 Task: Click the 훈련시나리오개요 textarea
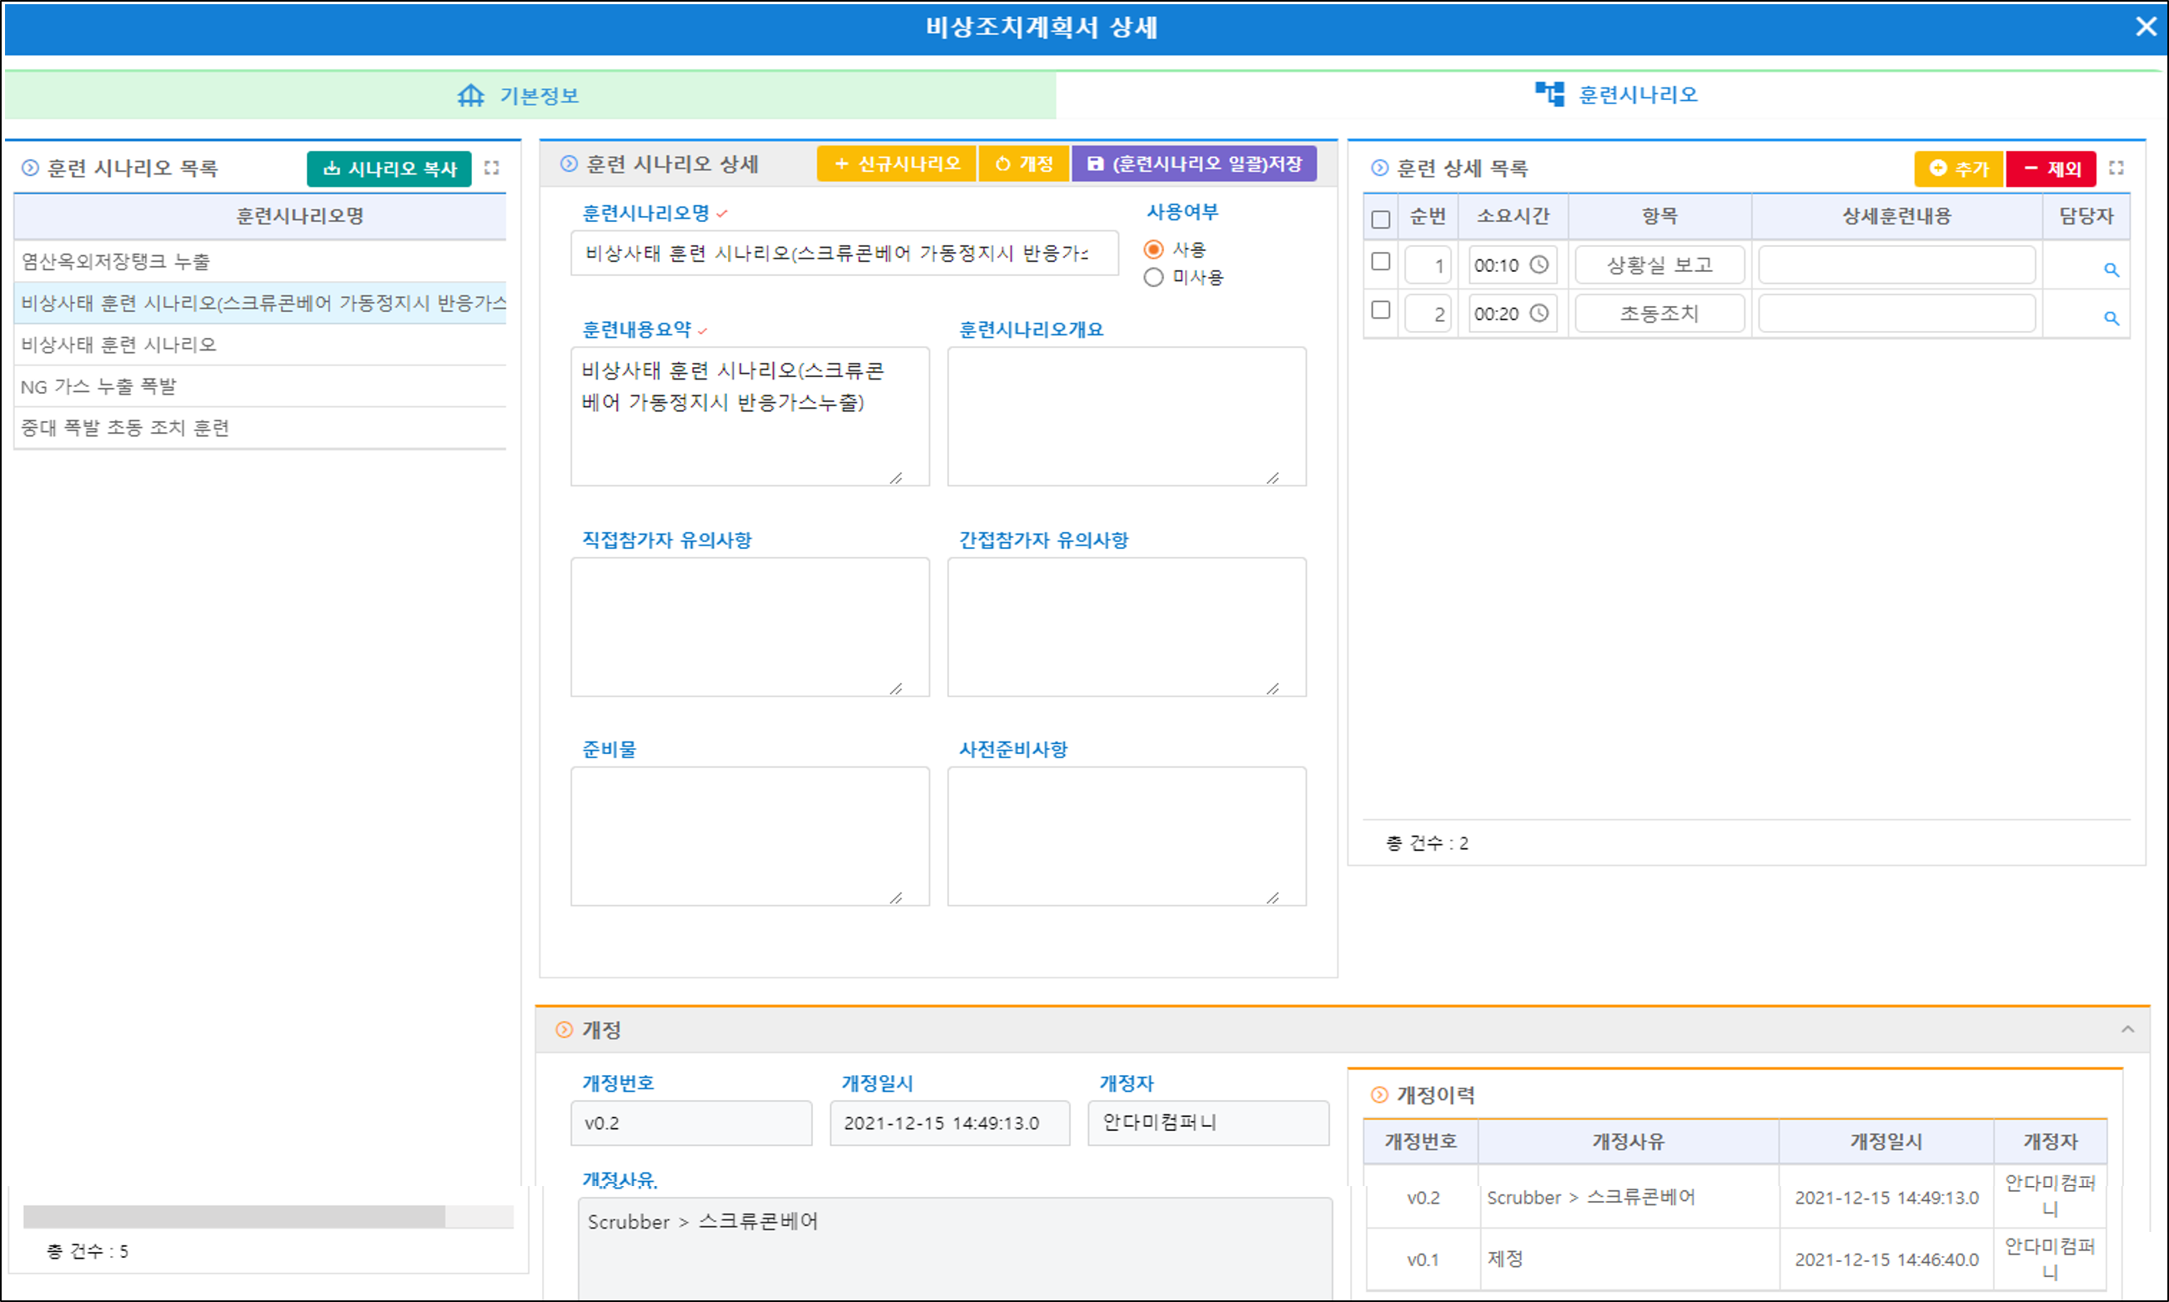tap(1126, 417)
